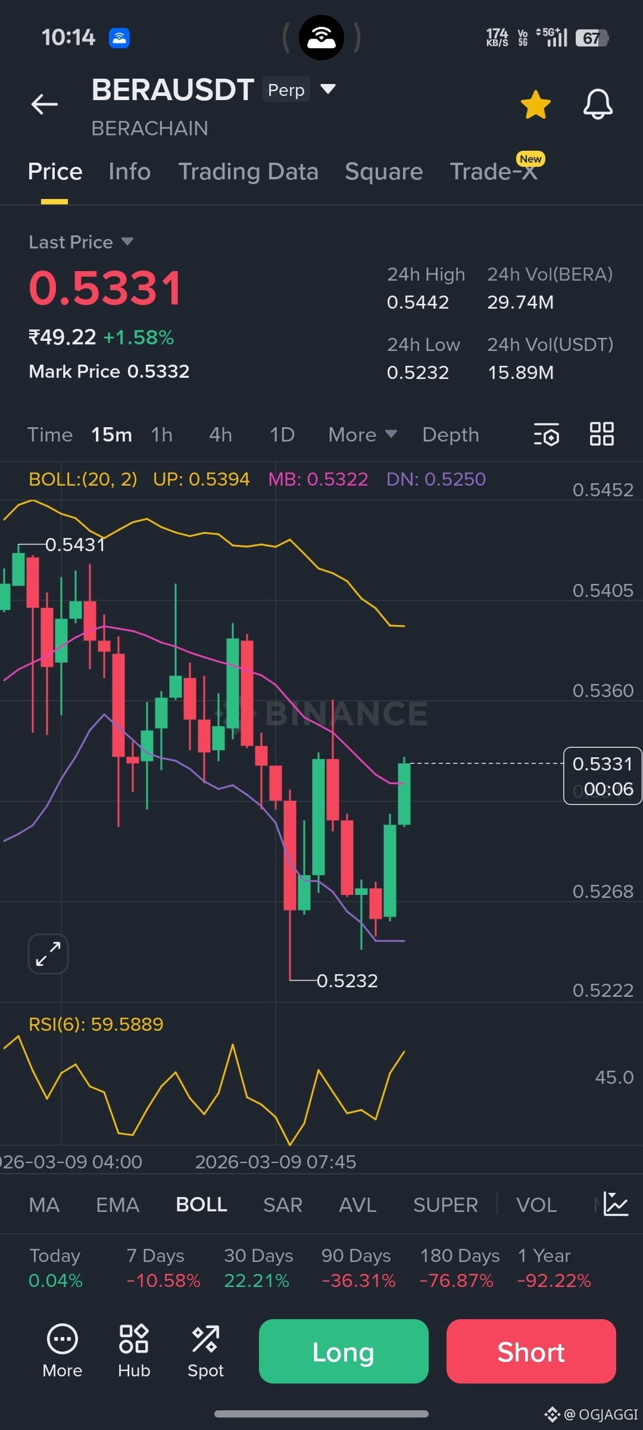643x1430 pixels.
Task: Open the Hub icon
Action: pyautogui.click(x=134, y=1351)
